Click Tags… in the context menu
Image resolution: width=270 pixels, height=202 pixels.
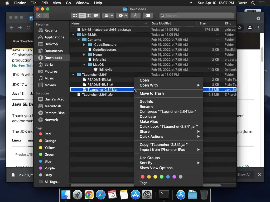[145, 183]
